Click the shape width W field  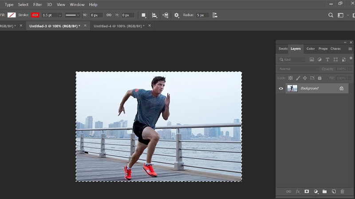pyautogui.click(x=96, y=15)
